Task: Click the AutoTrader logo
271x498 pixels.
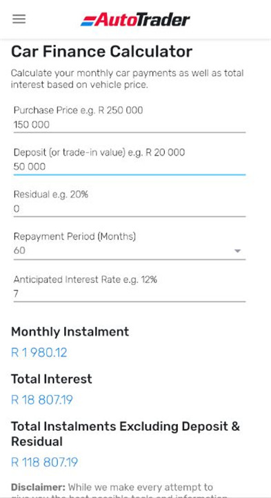Action: click(135, 19)
